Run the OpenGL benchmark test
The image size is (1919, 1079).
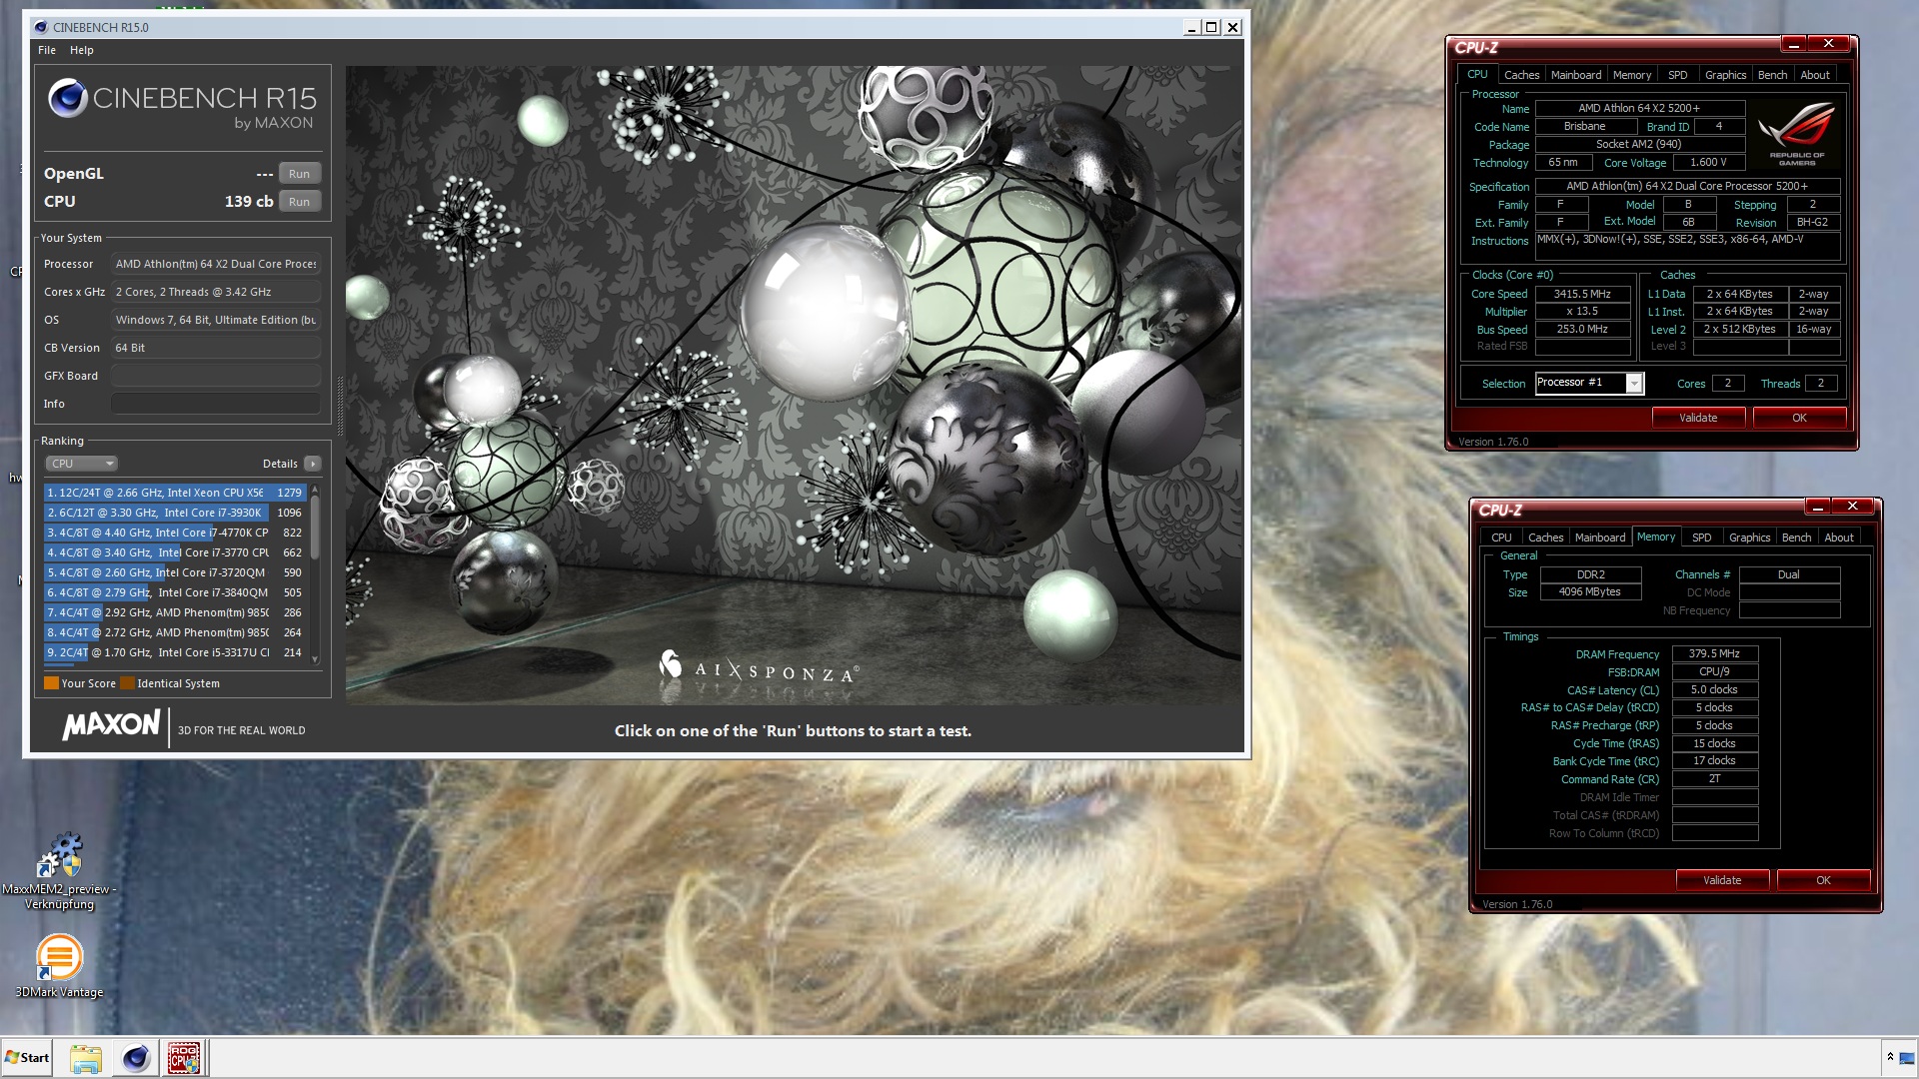click(299, 174)
